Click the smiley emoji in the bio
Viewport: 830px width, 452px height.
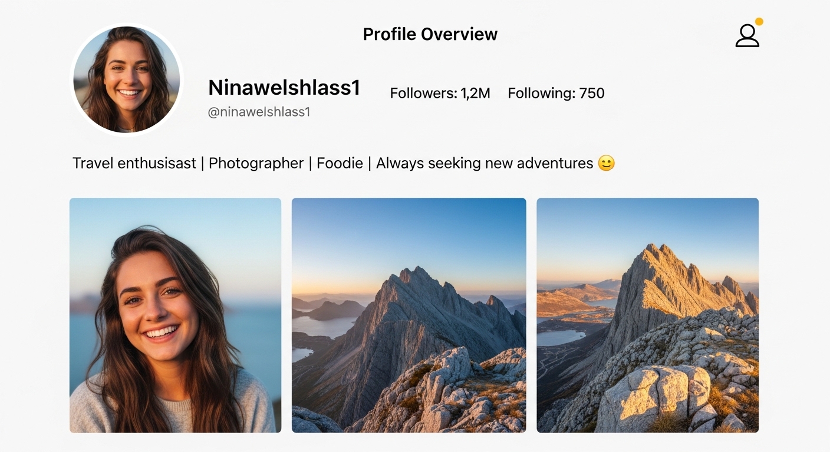point(606,163)
